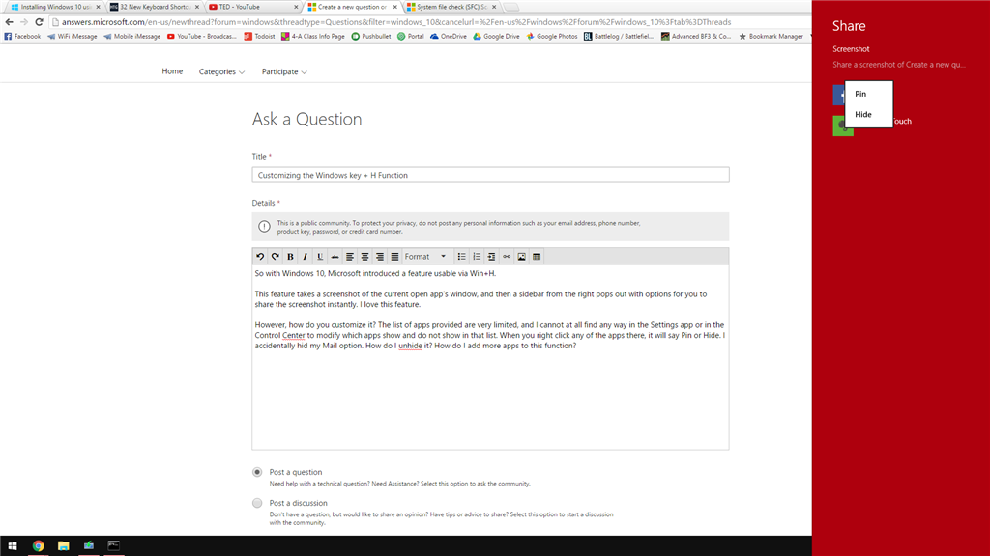
Task: Expand the Categories menu
Action: pyautogui.click(x=221, y=71)
